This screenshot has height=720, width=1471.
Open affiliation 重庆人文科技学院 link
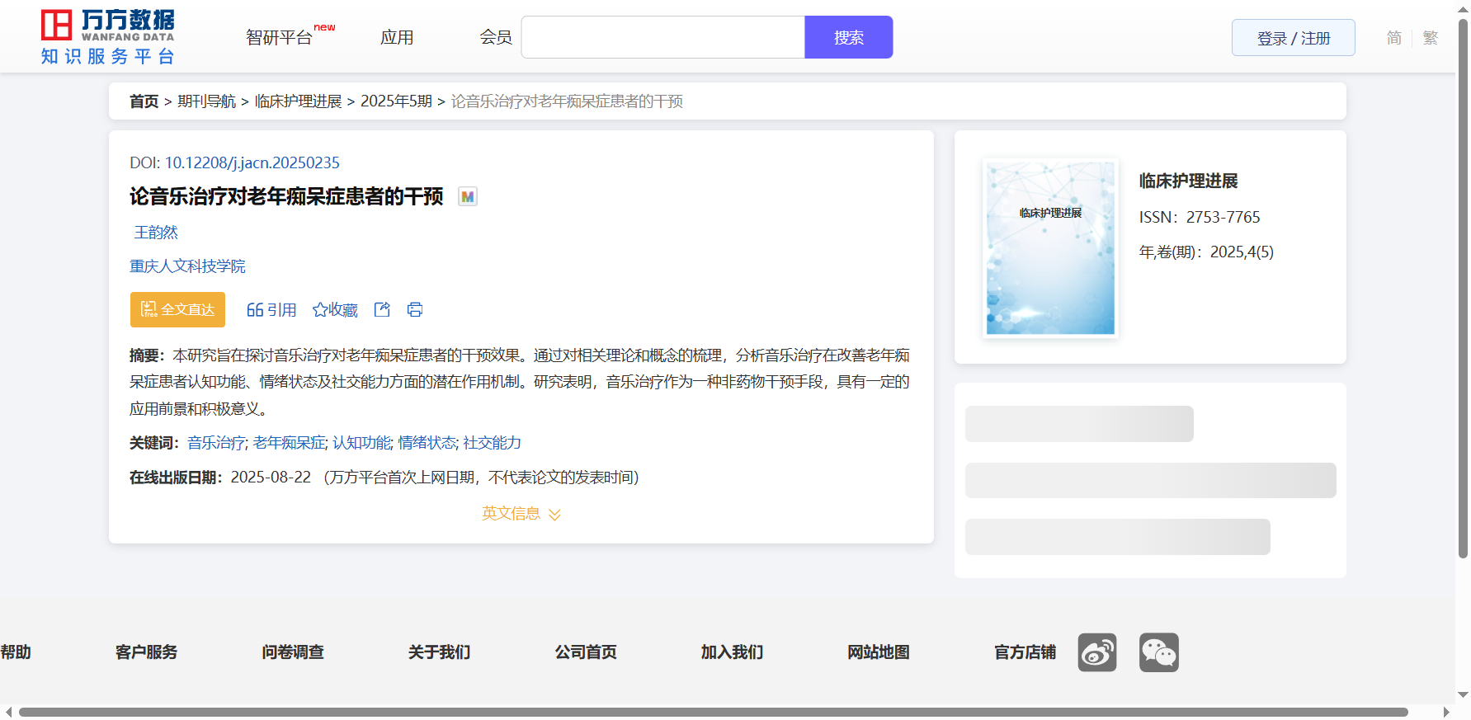pyautogui.click(x=187, y=266)
